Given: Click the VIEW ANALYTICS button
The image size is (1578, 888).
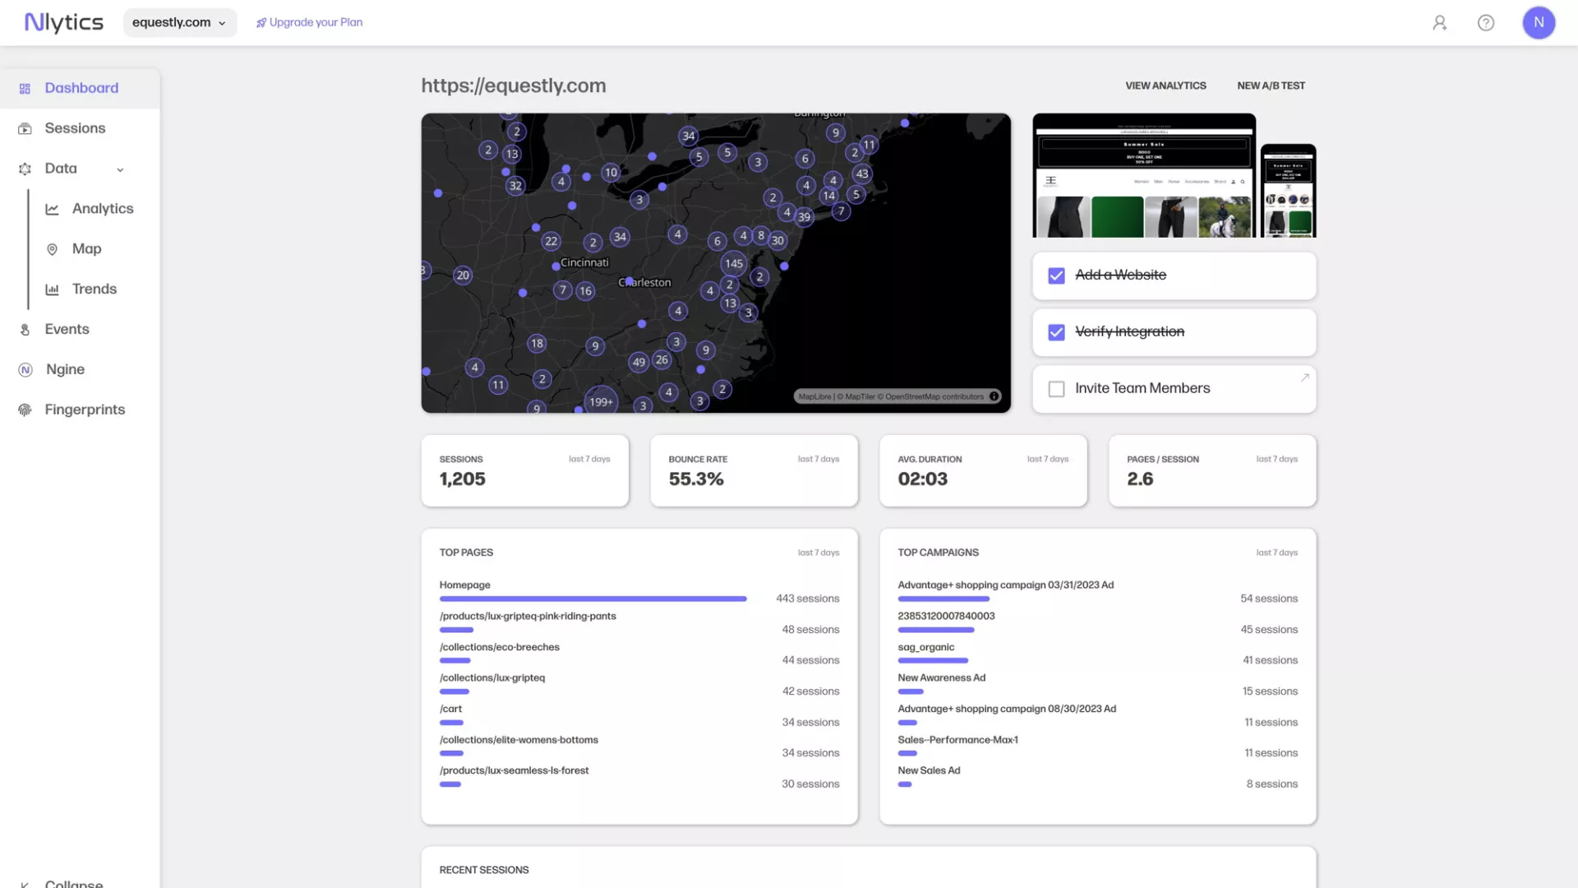Looking at the screenshot, I should coord(1165,86).
